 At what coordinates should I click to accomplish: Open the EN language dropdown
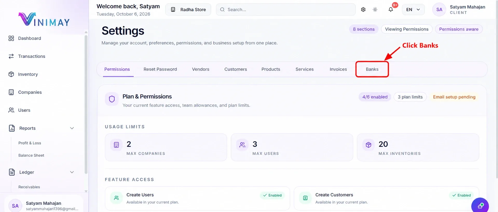point(413,10)
